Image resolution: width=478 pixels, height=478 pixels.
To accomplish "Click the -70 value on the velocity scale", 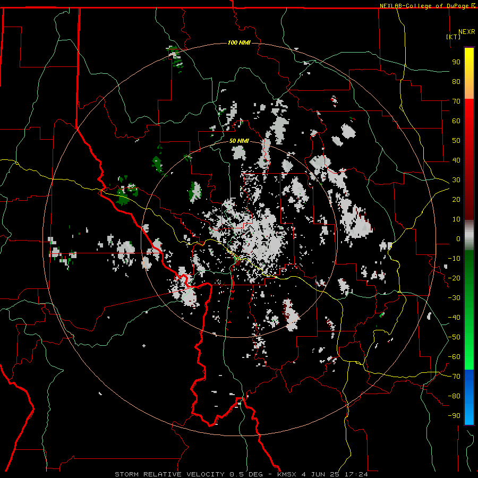I will [x=454, y=377].
